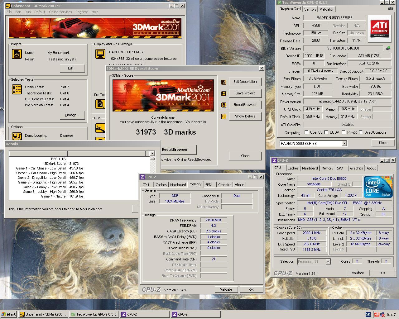Click the Selected Tests checklist icon
Image resolution: width=399 pixels, height=319 pixels.
pyautogui.click(x=17, y=89)
